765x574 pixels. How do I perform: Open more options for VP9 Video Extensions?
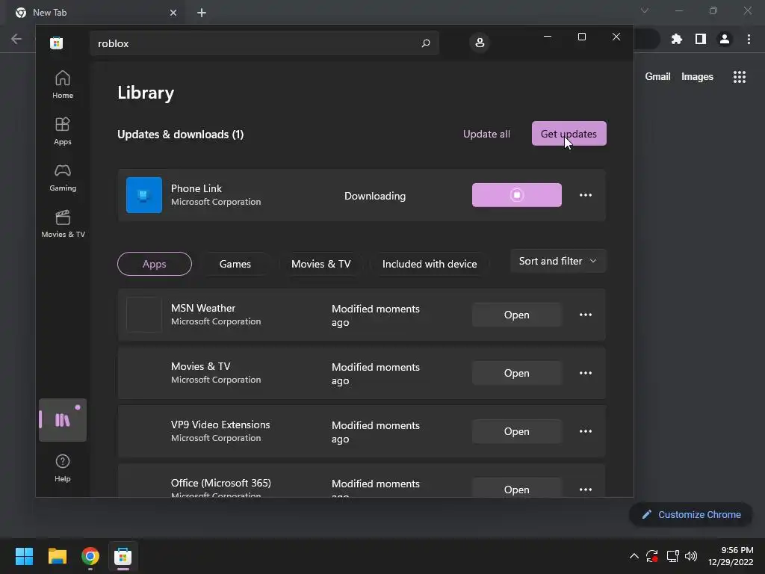[586, 431]
